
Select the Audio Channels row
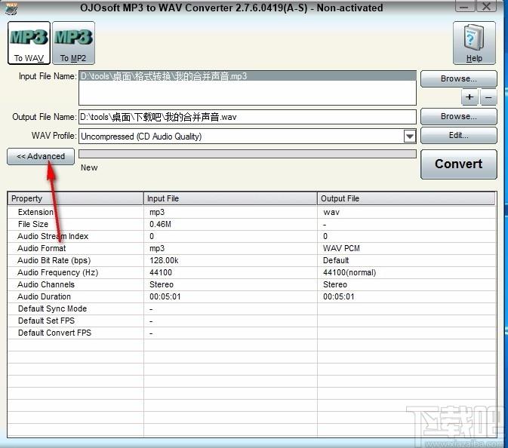pyautogui.click(x=251, y=284)
